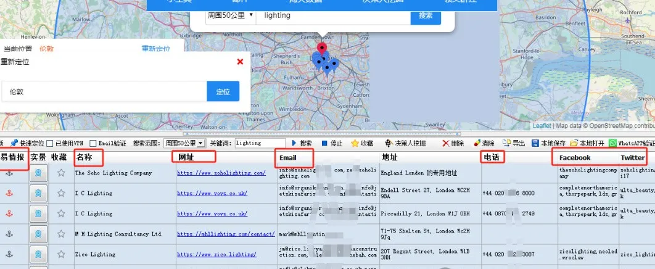
Task: Click red anchor icon for Endell Street row
Action: coord(9,193)
